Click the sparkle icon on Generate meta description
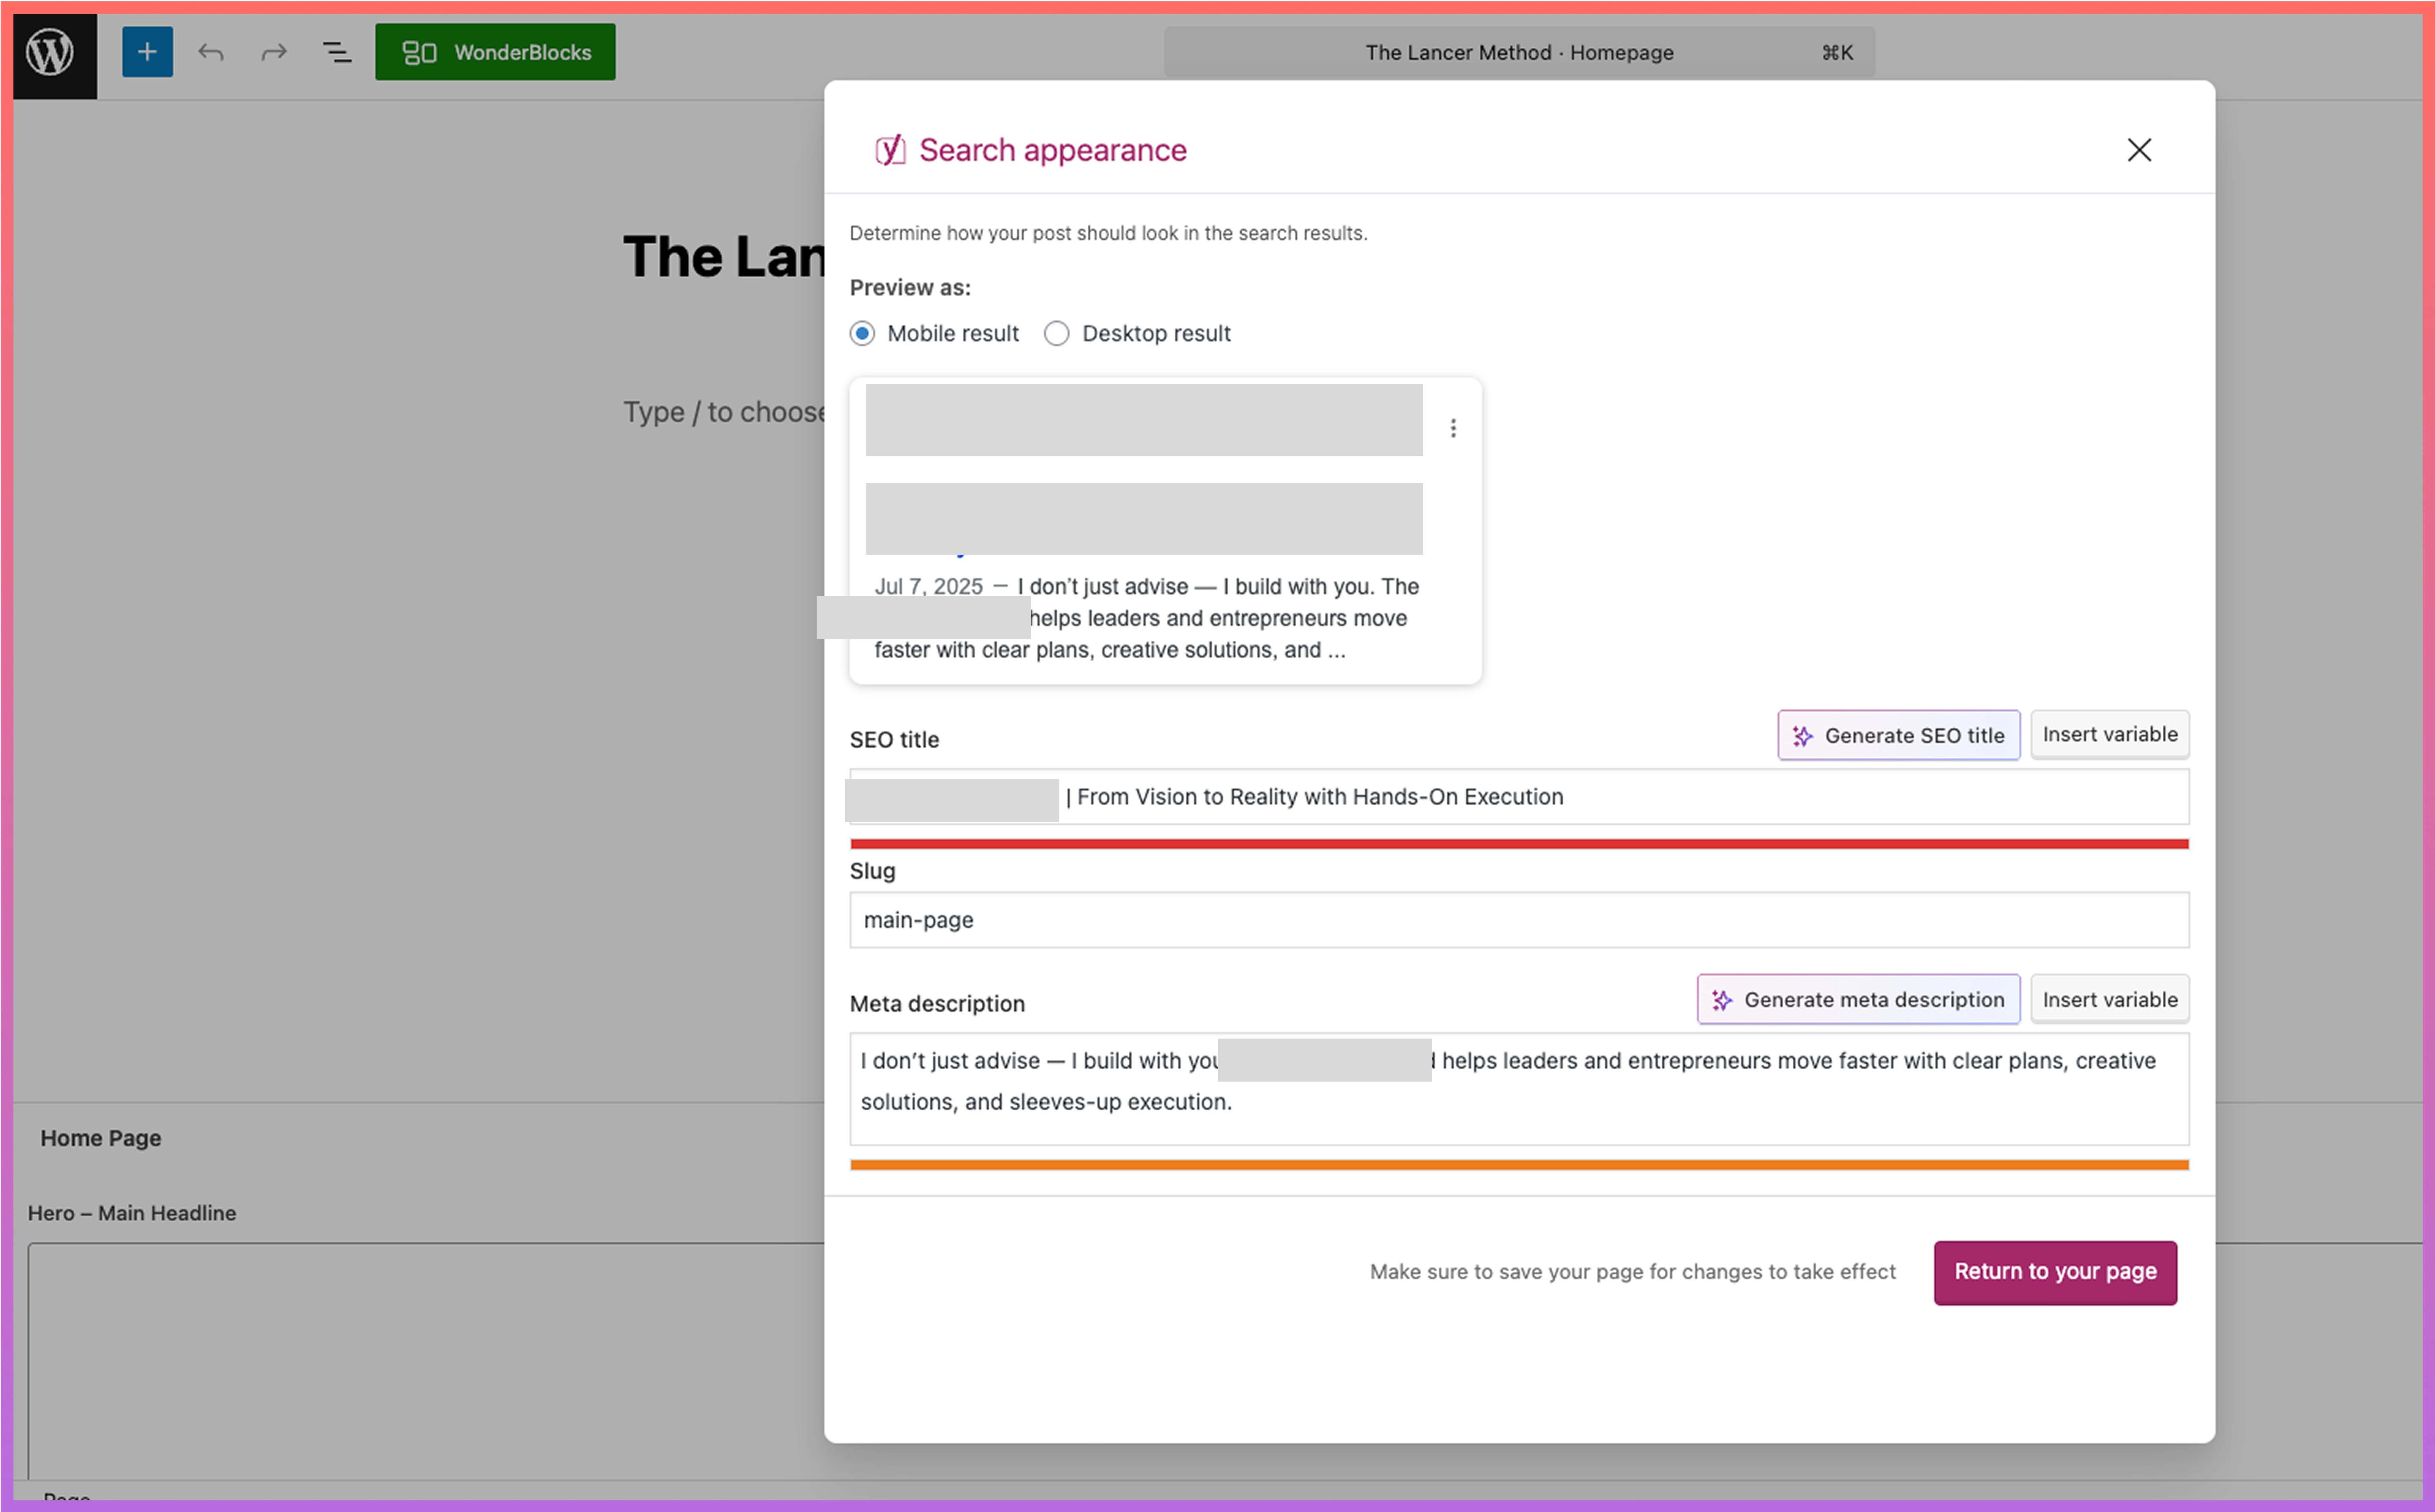 pyautogui.click(x=1721, y=1001)
